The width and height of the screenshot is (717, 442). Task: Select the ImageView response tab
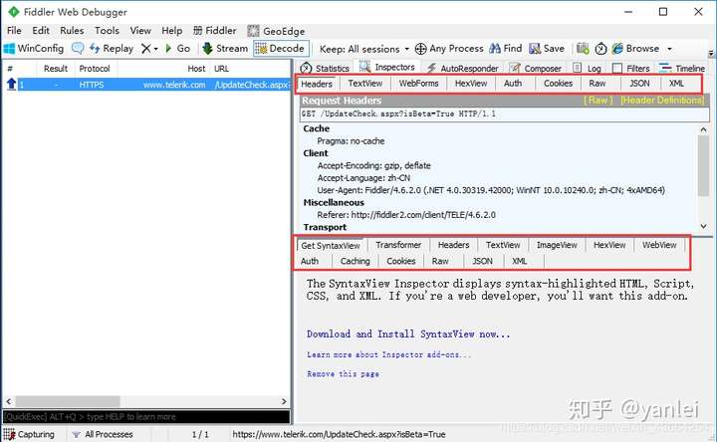pyautogui.click(x=557, y=245)
